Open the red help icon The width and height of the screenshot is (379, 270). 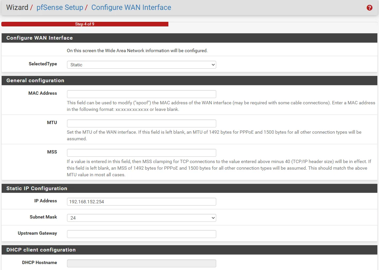(x=369, y=8)
